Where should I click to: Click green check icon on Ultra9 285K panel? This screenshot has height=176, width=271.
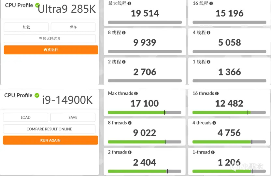coord(37,5)
